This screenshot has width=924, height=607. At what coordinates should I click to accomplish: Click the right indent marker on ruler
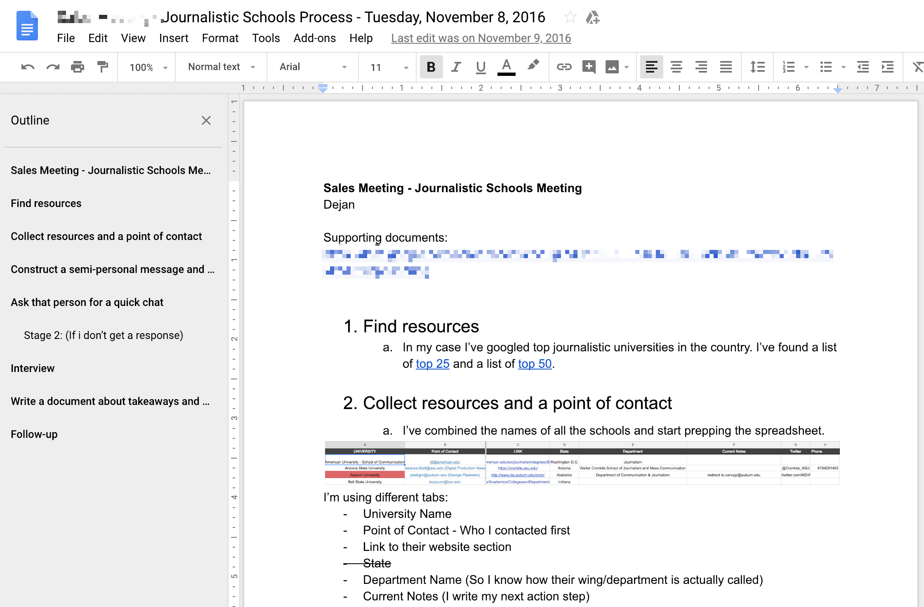(x=838, y=90)
